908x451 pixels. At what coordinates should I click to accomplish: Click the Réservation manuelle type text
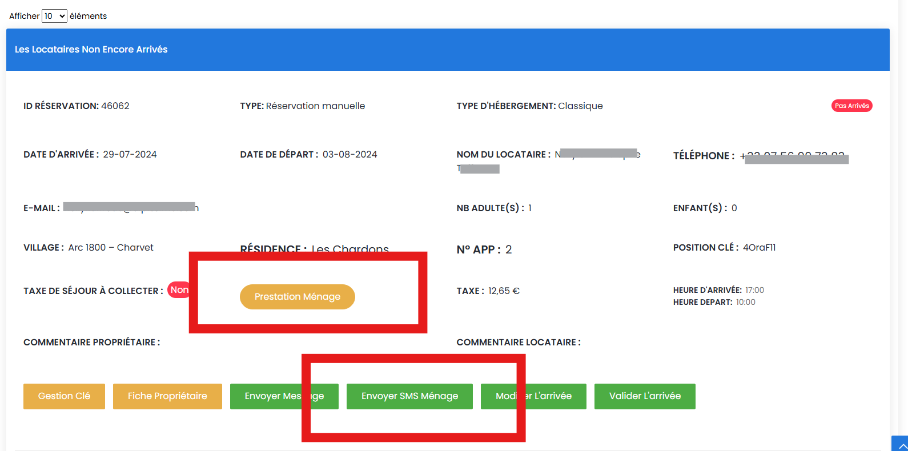[315, 106]
